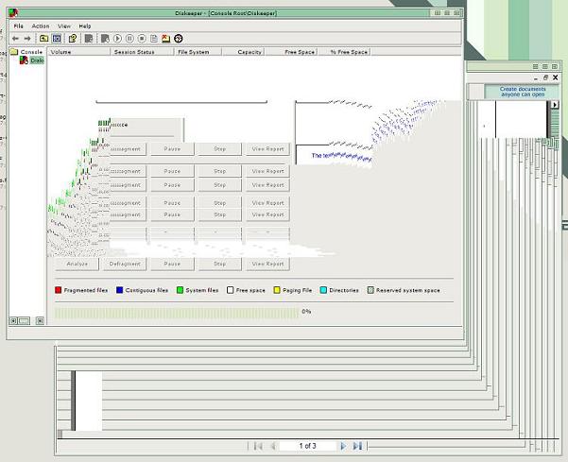Sort by the % Free Space column header
This screenshot has height=462, width=568.
(344, 52)
